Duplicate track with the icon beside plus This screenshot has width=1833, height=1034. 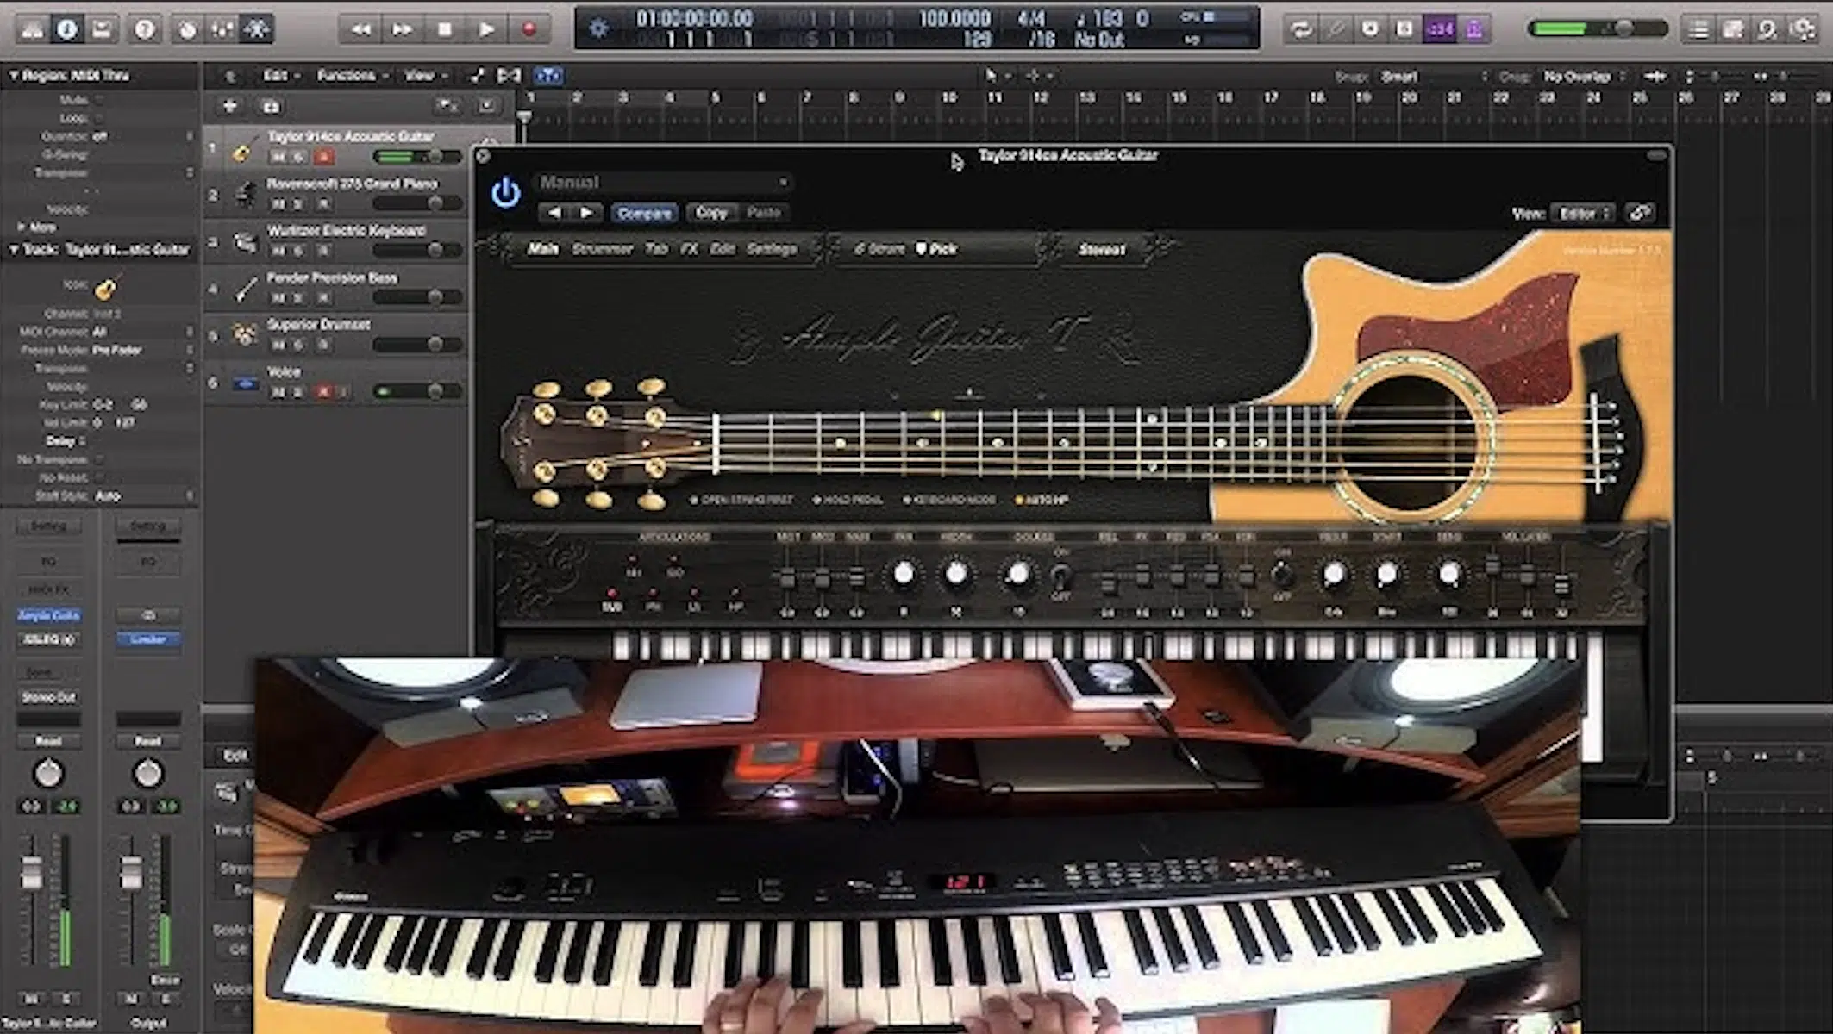[x=271, y=106]
